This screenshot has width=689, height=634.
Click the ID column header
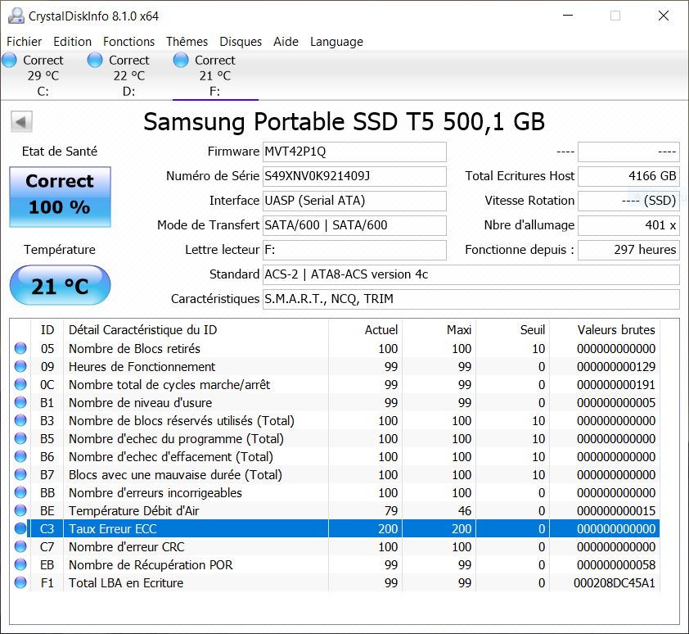[47, 330]
